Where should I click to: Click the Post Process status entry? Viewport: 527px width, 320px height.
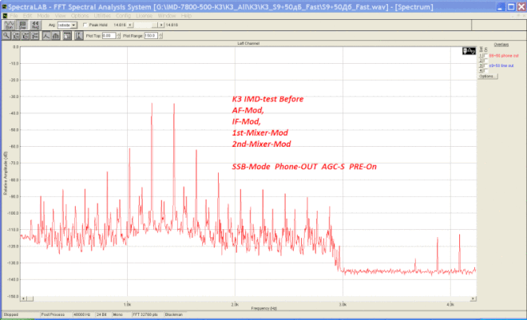click(x=56, y=314)
